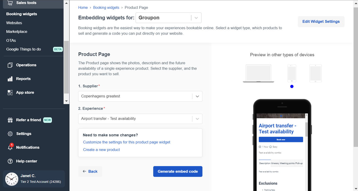Select the blue dot indicator under the phone
358x191 pixels.
[292, 86]
